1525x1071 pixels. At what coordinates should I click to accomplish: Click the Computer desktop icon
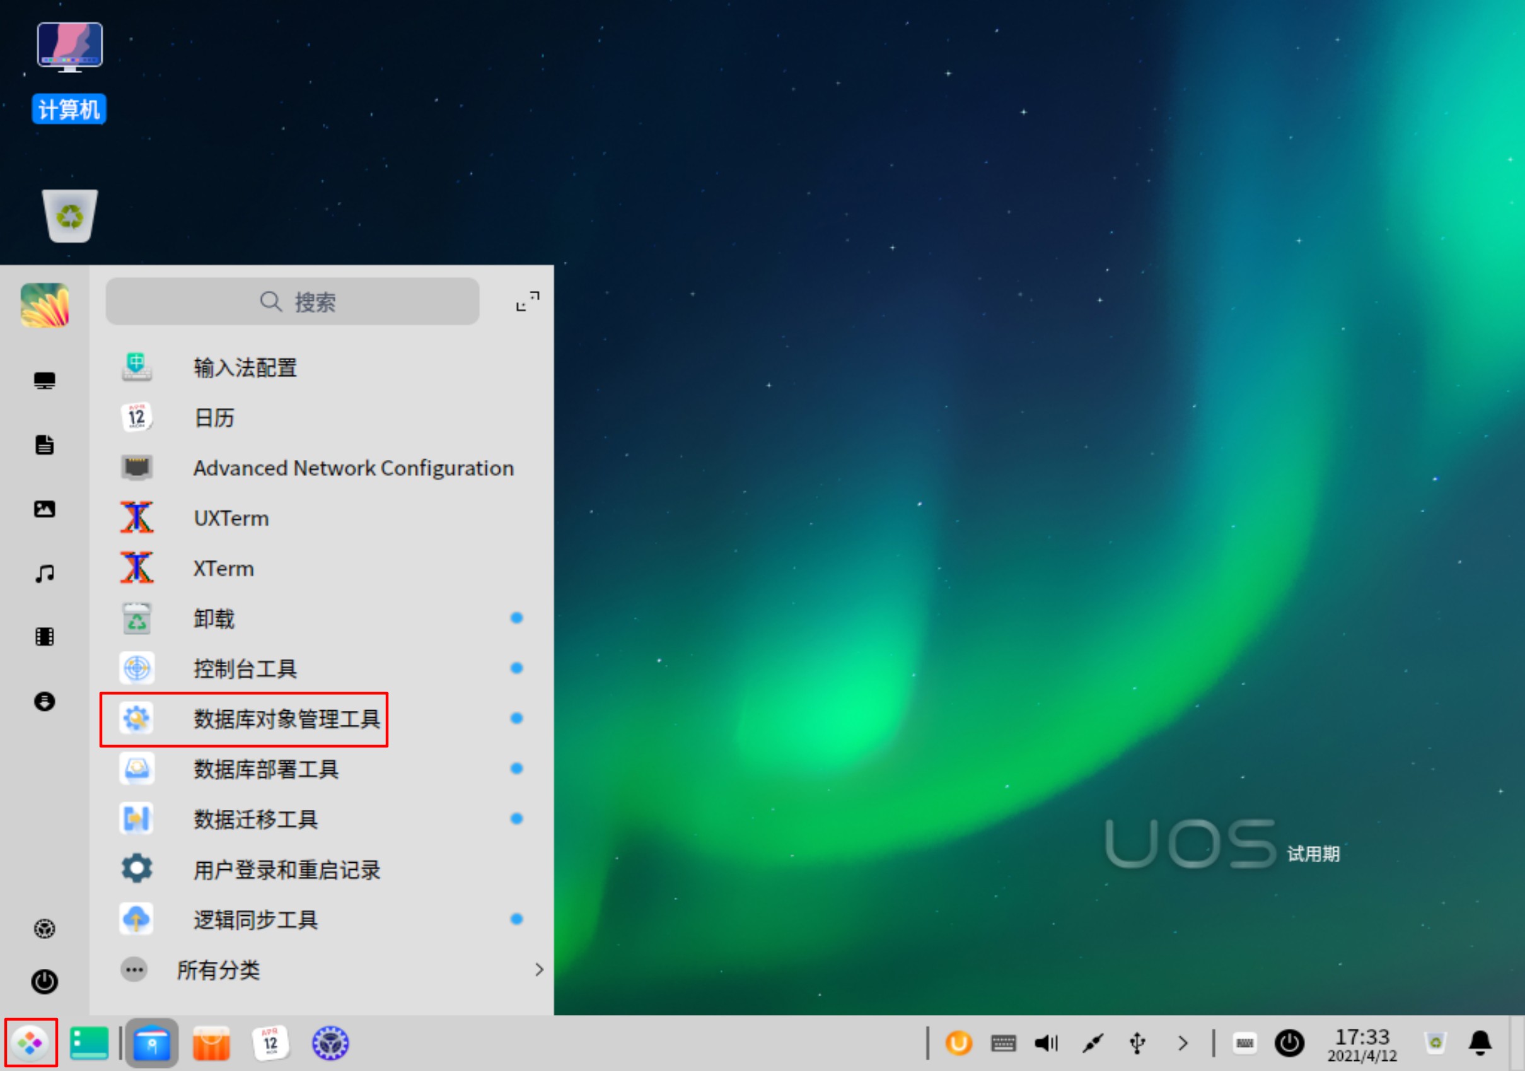click(69, 49)
